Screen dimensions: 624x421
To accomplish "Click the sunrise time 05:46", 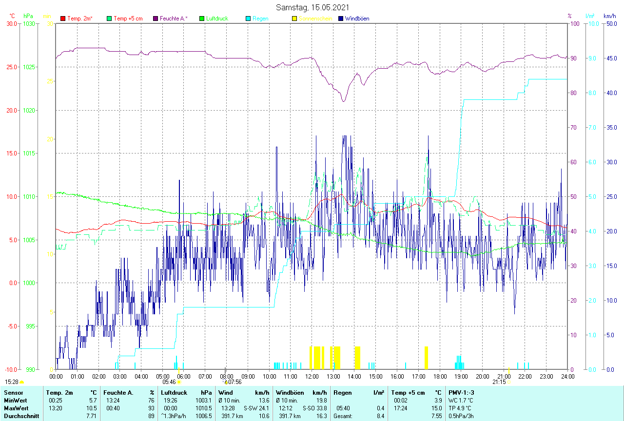I will point(169,382).
